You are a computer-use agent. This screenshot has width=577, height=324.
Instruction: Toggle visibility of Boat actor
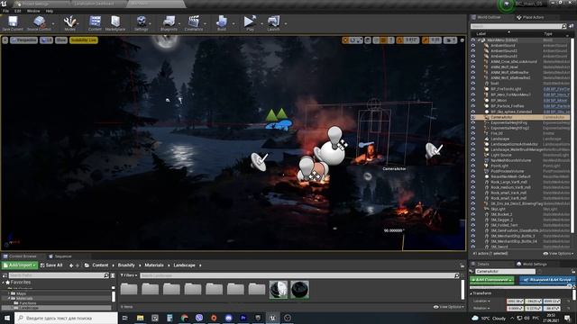tap(473, 84)
